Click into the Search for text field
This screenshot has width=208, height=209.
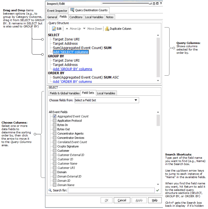point(111,190)
